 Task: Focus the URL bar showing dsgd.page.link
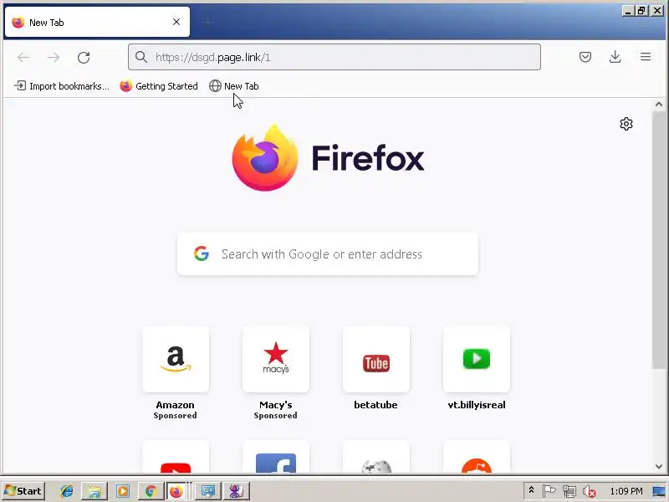(x=334, y=57)
